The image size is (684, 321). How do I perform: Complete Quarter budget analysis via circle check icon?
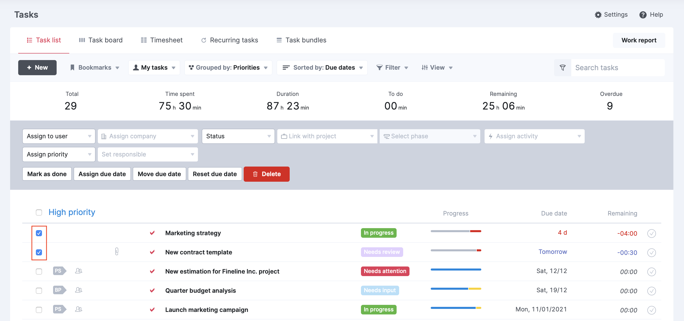tap(651, 291)
